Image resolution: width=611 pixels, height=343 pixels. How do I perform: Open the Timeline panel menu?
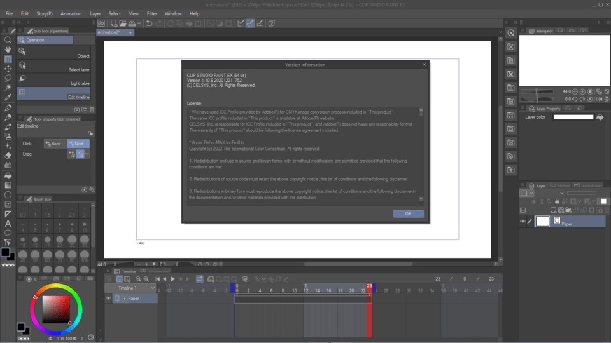tap(108, 271)
